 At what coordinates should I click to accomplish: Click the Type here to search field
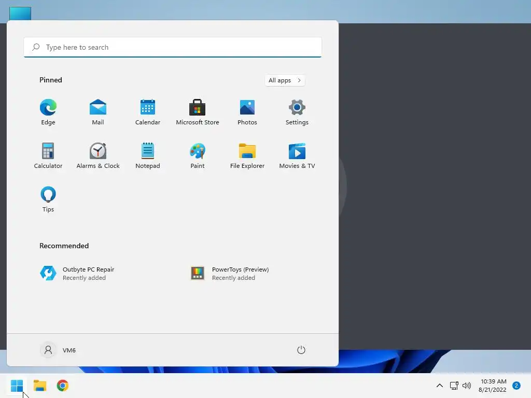(x=173, y=47)
